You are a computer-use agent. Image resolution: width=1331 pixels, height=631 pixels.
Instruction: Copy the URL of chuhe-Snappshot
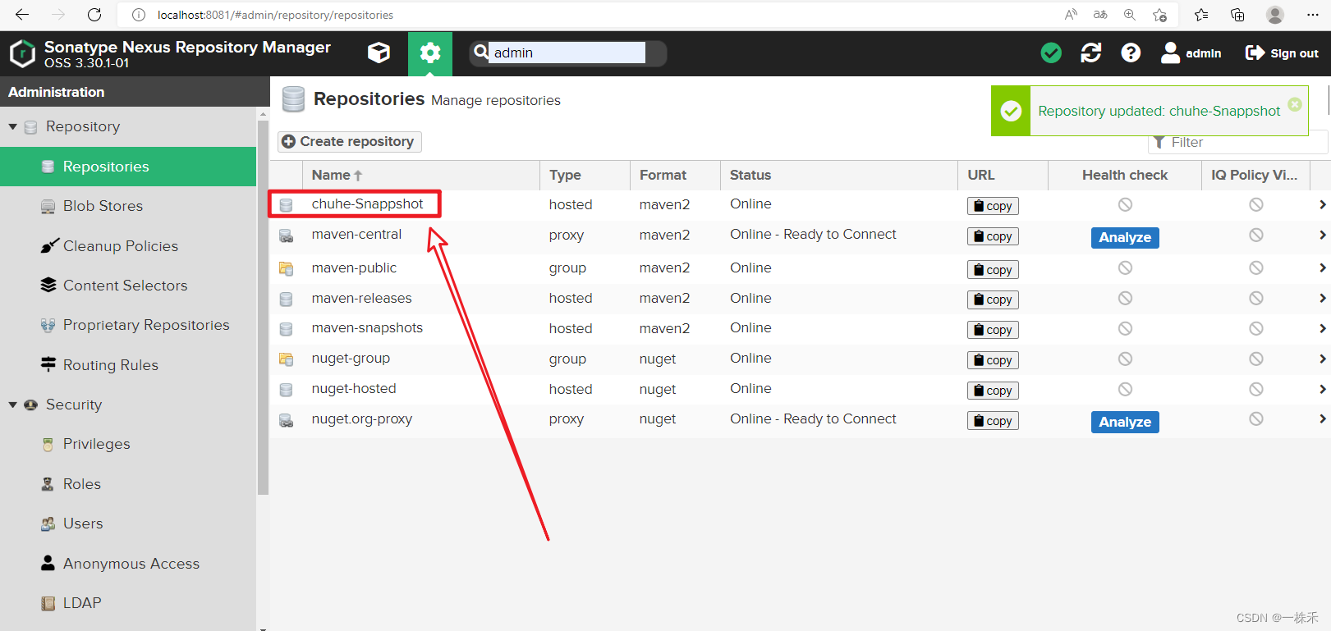pyautogui.click(x=993, y=206)
